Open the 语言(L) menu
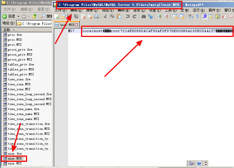234x168 pixels. pyautogui.click(x=139, y=10)
